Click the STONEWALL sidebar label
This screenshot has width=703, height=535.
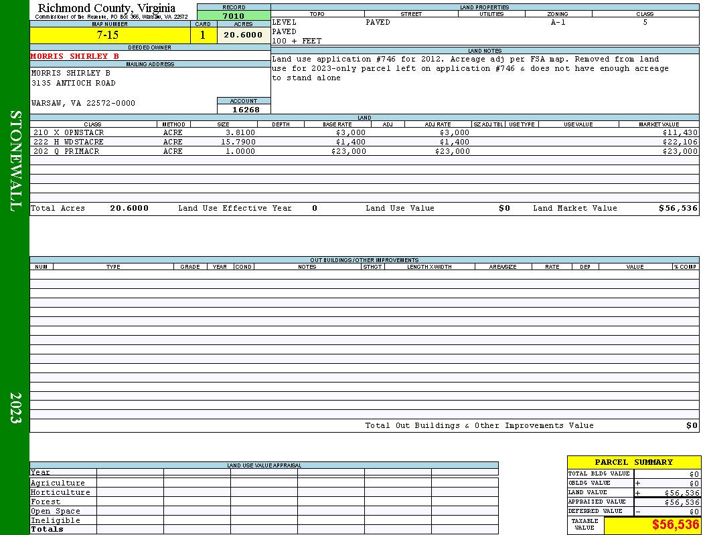[x=15, y=161]
